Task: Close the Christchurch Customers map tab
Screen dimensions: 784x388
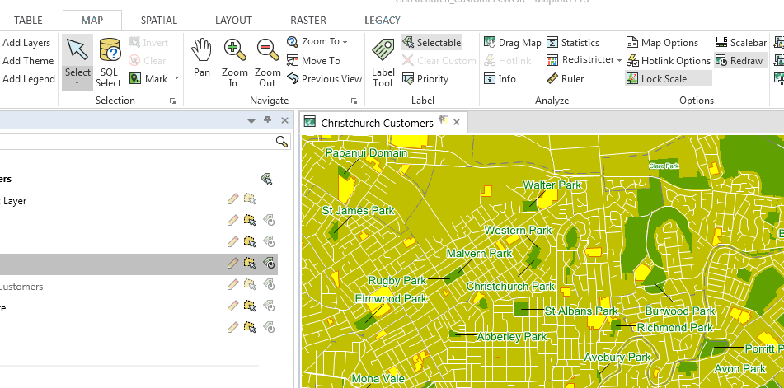Action: (457, 123)
